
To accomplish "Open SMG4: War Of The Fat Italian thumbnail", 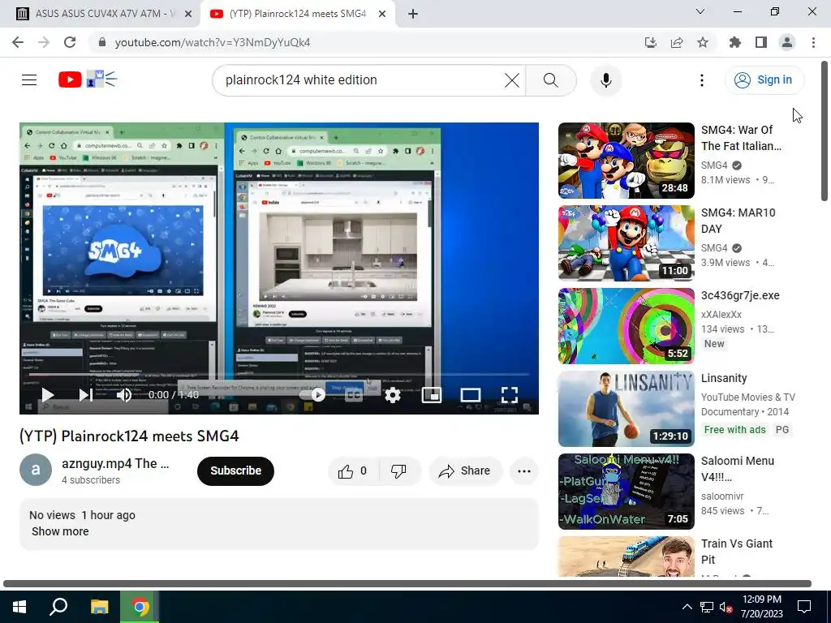I will pyautogui.click(x=626, y=161).
